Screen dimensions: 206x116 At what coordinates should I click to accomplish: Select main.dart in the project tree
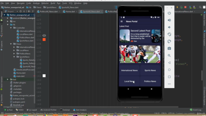[19, 76]
